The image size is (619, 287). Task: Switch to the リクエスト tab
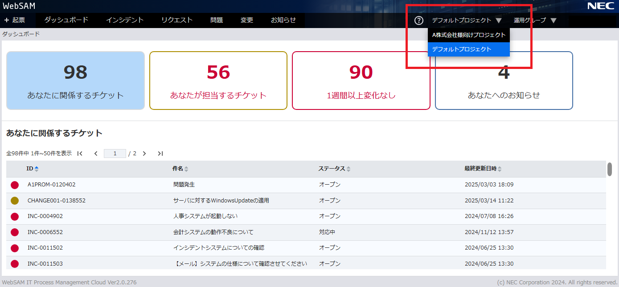[177, 20]
